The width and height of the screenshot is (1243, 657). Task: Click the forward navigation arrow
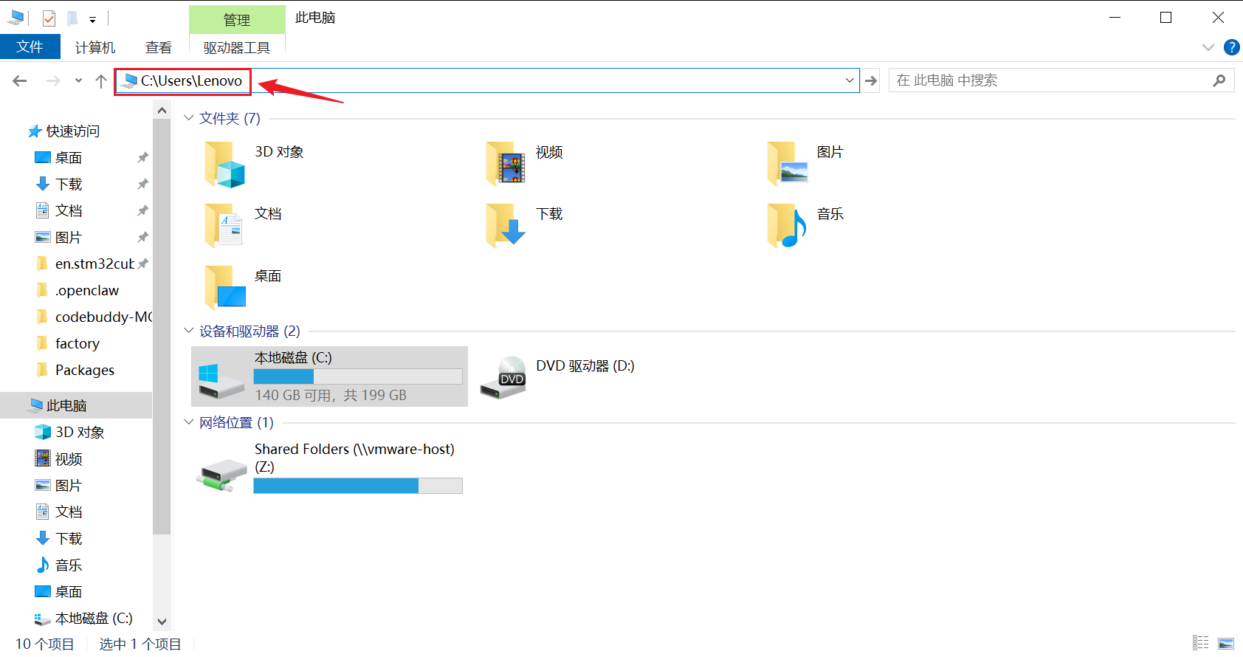point(53,80)
